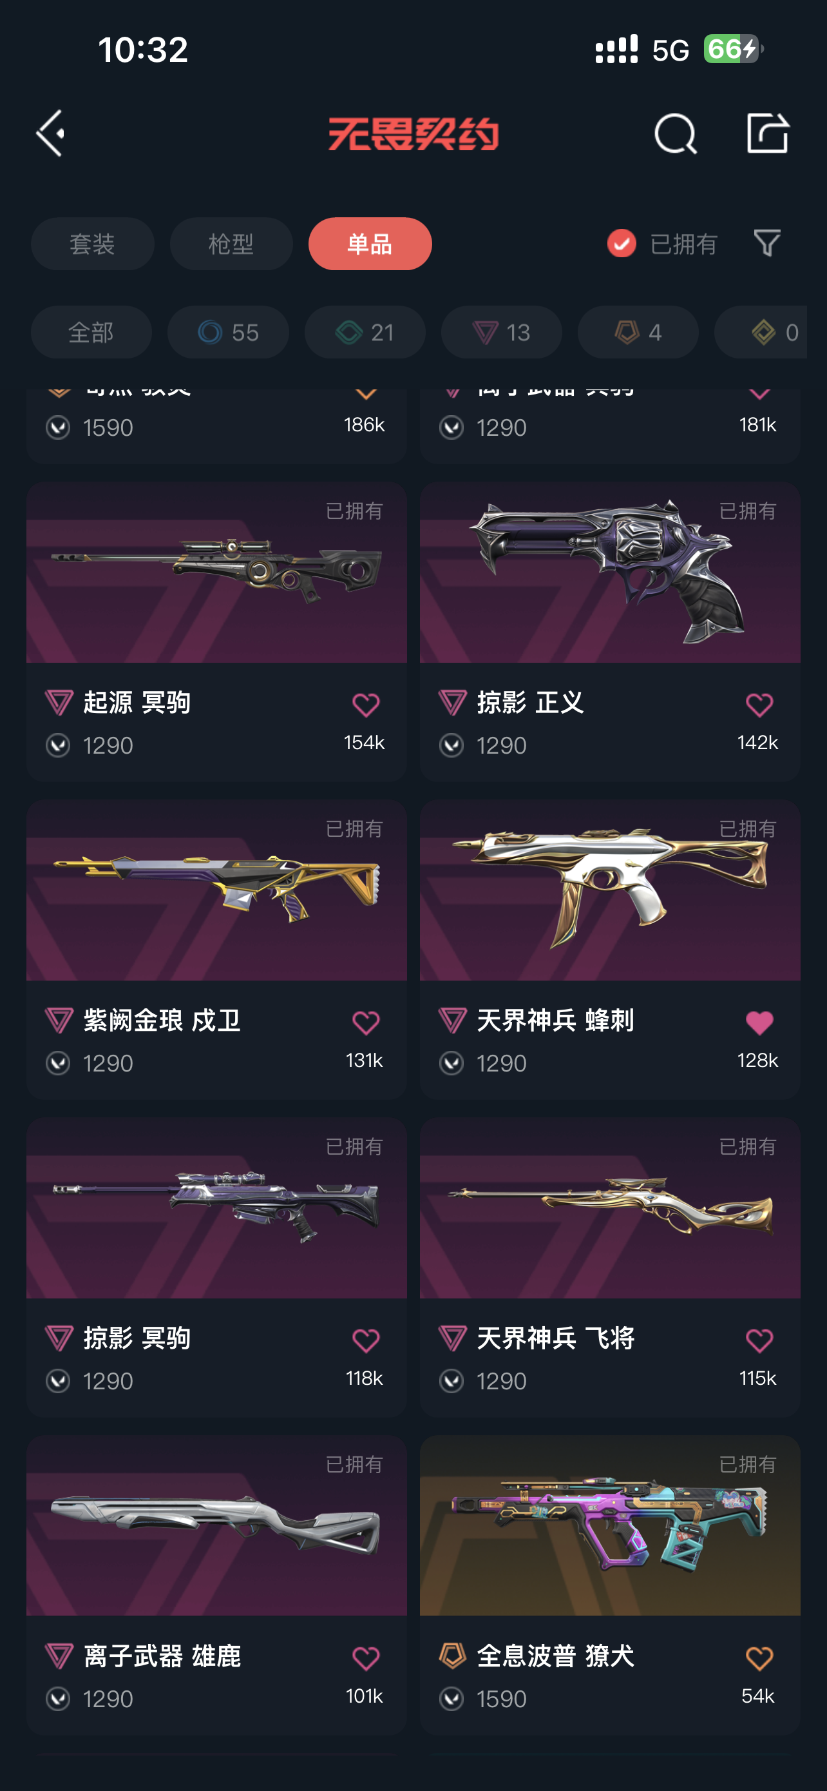827x1791 pixels.
Task: Tap the heart on 离子武器 雄鹿
Action: [x=365, y=1658]
